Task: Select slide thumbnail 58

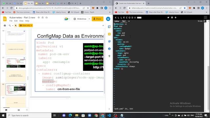Action: (16, 36)
